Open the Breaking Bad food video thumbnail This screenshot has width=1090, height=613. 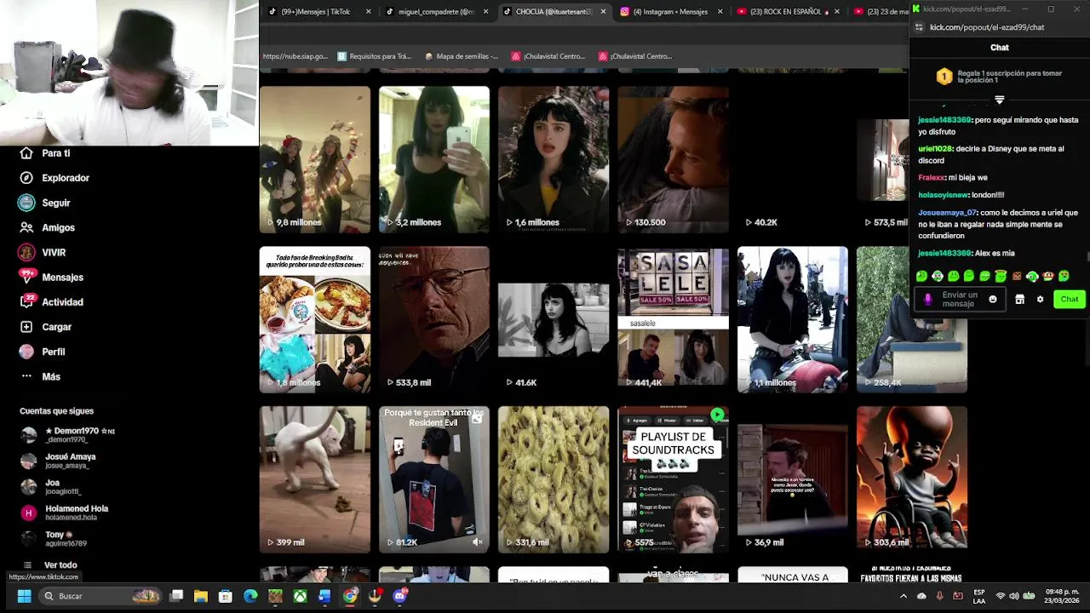click(x=315, y=319)
